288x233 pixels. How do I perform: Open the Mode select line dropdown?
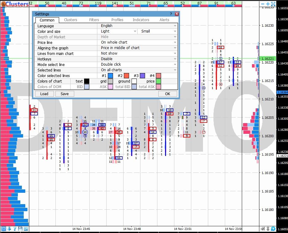coord(138,64)
